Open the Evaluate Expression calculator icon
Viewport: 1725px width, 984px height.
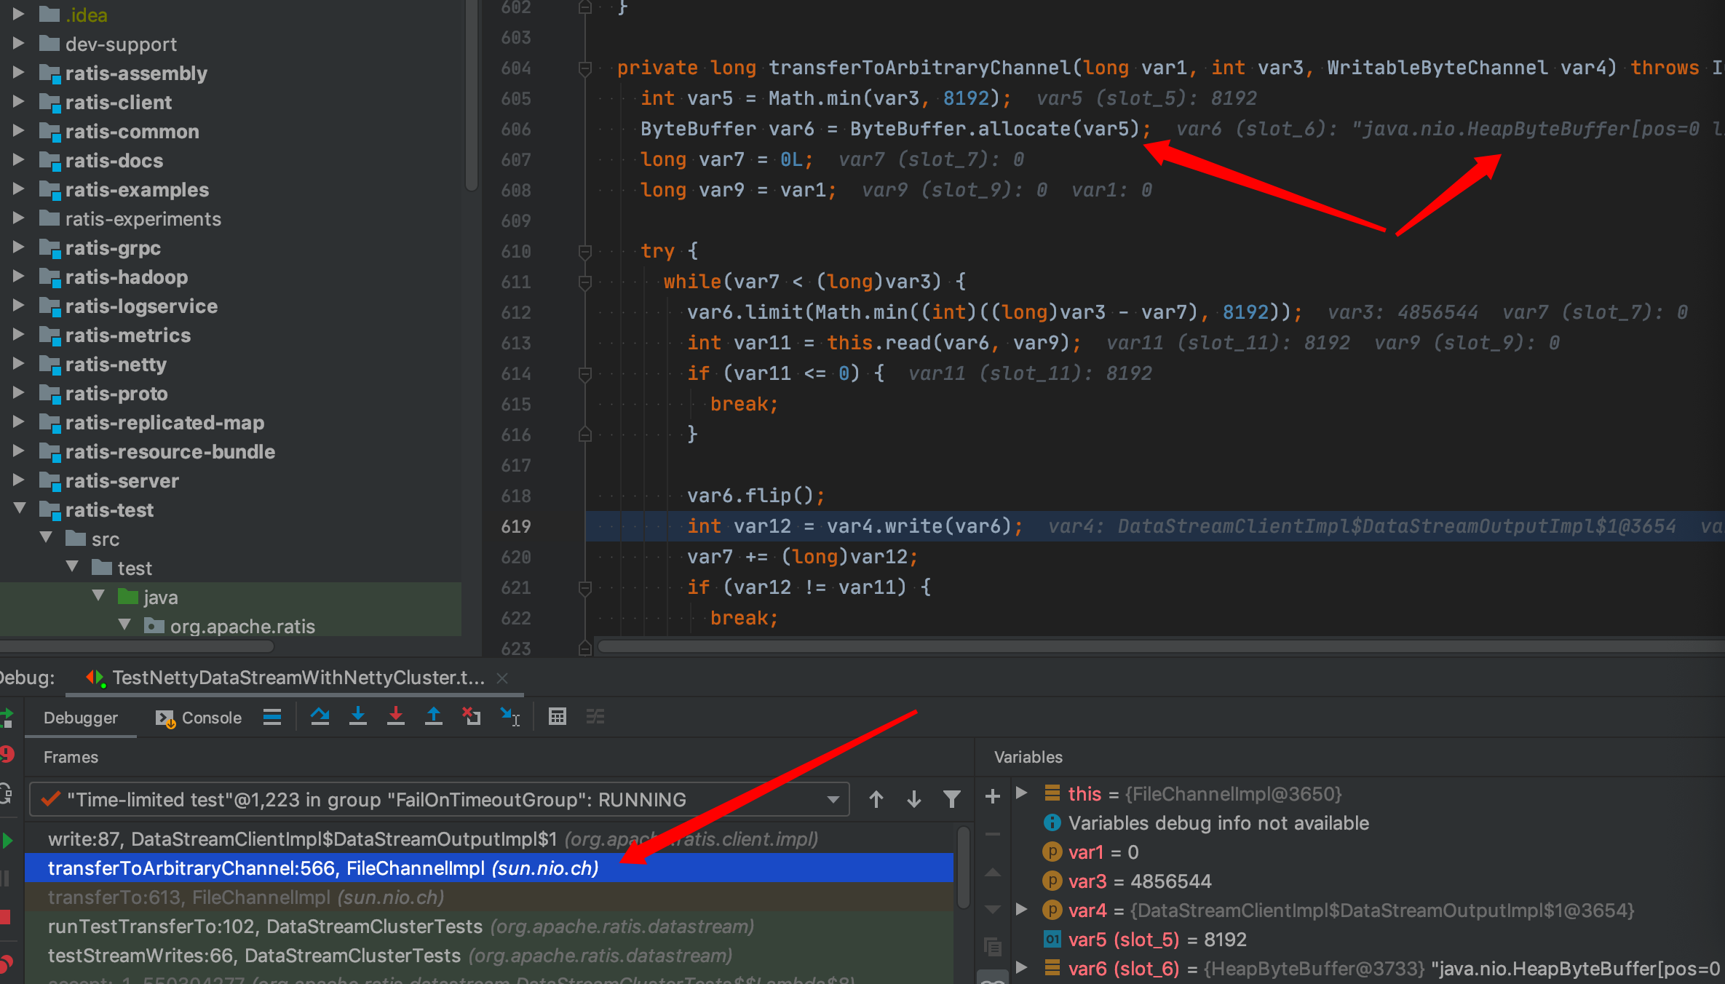click(x=557, y=717)
